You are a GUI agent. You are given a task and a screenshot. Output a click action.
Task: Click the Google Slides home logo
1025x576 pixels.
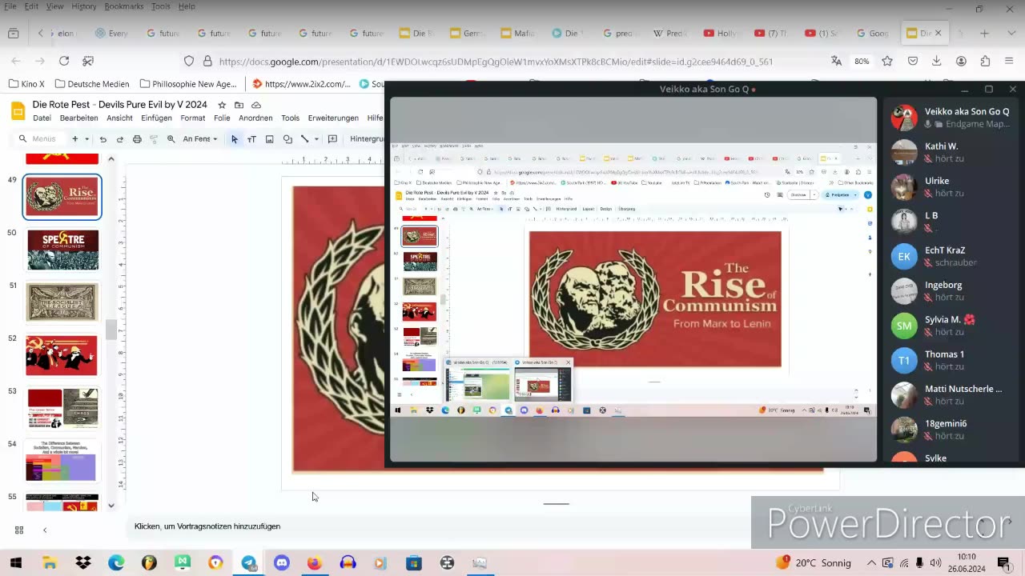click(x=18, y=110)
